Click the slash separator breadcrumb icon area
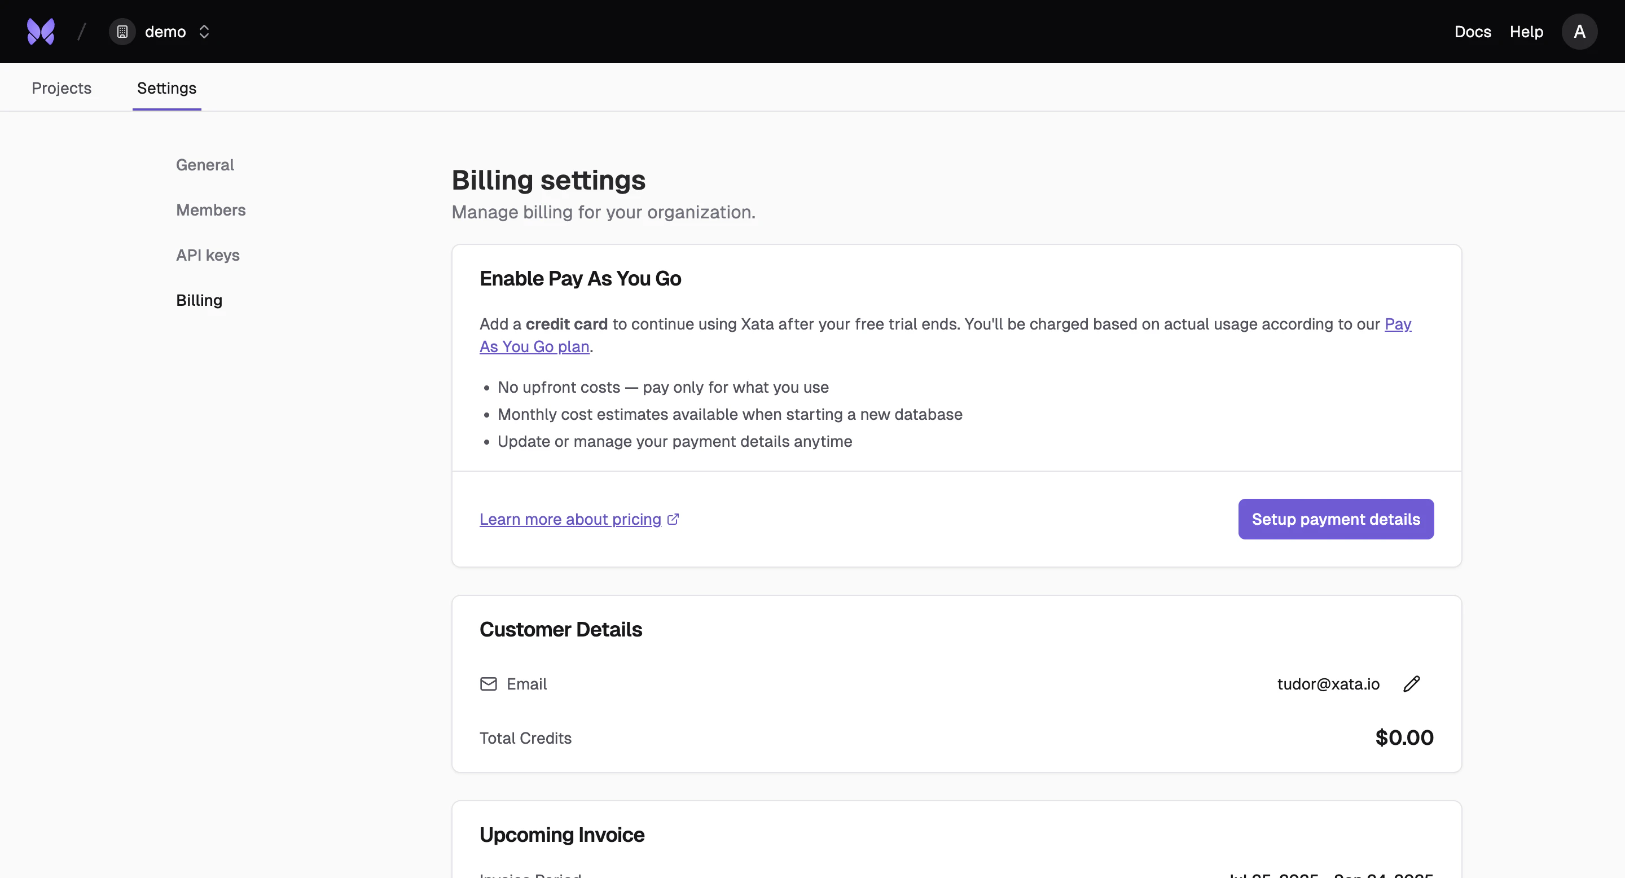The width and height of the screenshot is (1625, 878). click(x=81, y=32)
